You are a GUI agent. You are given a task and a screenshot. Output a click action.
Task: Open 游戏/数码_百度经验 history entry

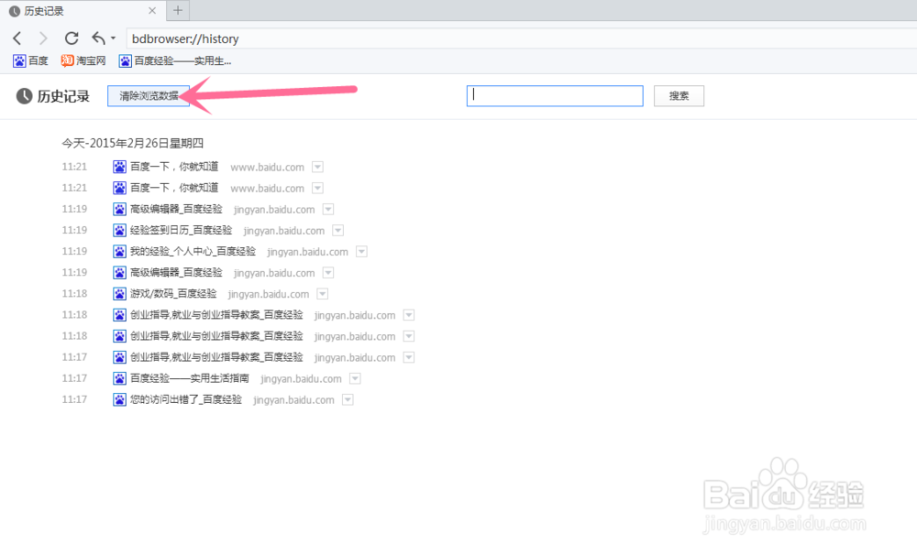click(173, 294)
